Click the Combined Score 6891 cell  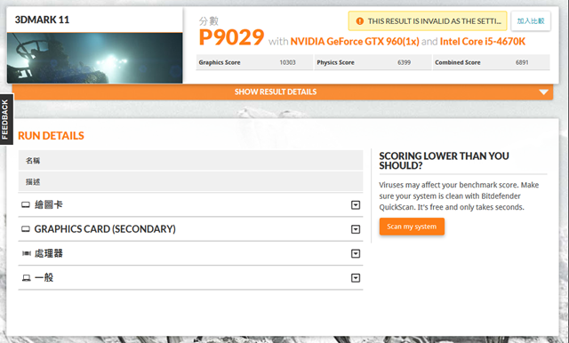[491, 62]
